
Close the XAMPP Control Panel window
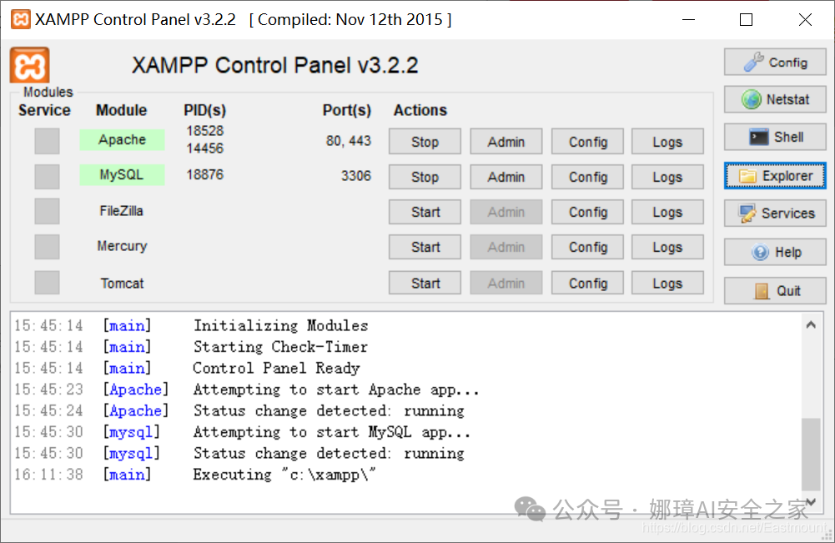(805, 20)
